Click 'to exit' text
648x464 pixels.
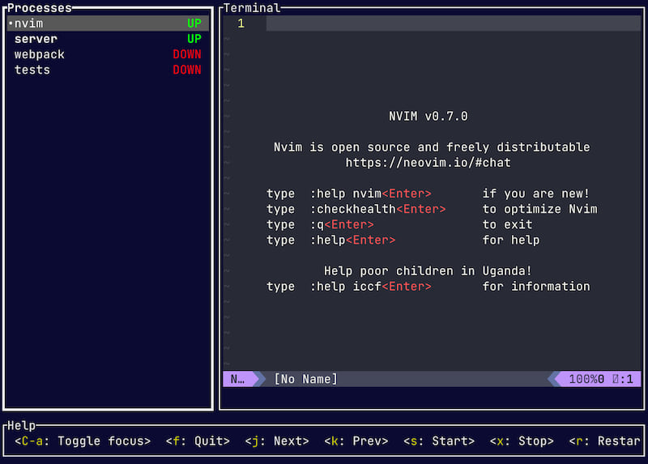click(508, 225)
